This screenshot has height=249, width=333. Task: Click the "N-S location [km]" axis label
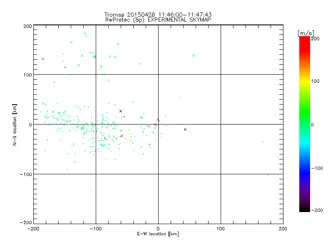click(15, 124)
